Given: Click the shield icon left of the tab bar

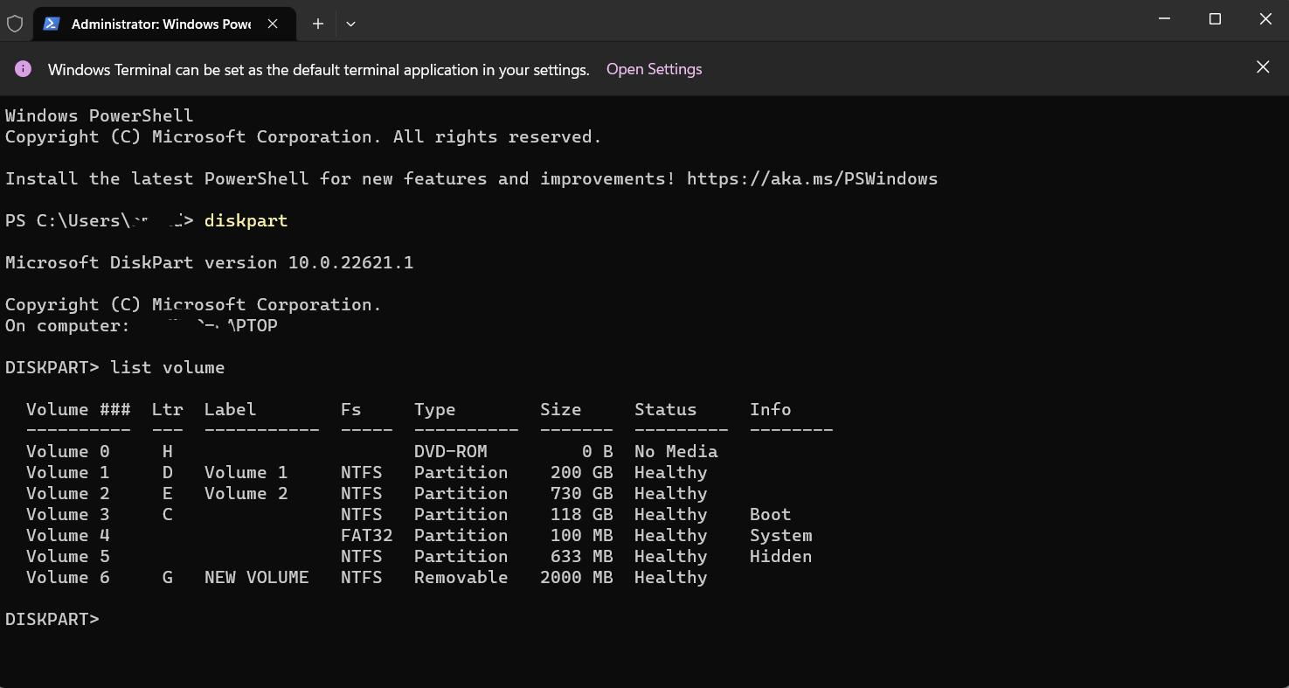Looking at the screenshot, I should [x=14, y=24].
